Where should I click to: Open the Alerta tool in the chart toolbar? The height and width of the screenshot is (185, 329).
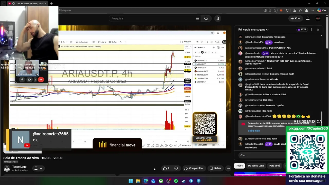click(x=102, y=42)
